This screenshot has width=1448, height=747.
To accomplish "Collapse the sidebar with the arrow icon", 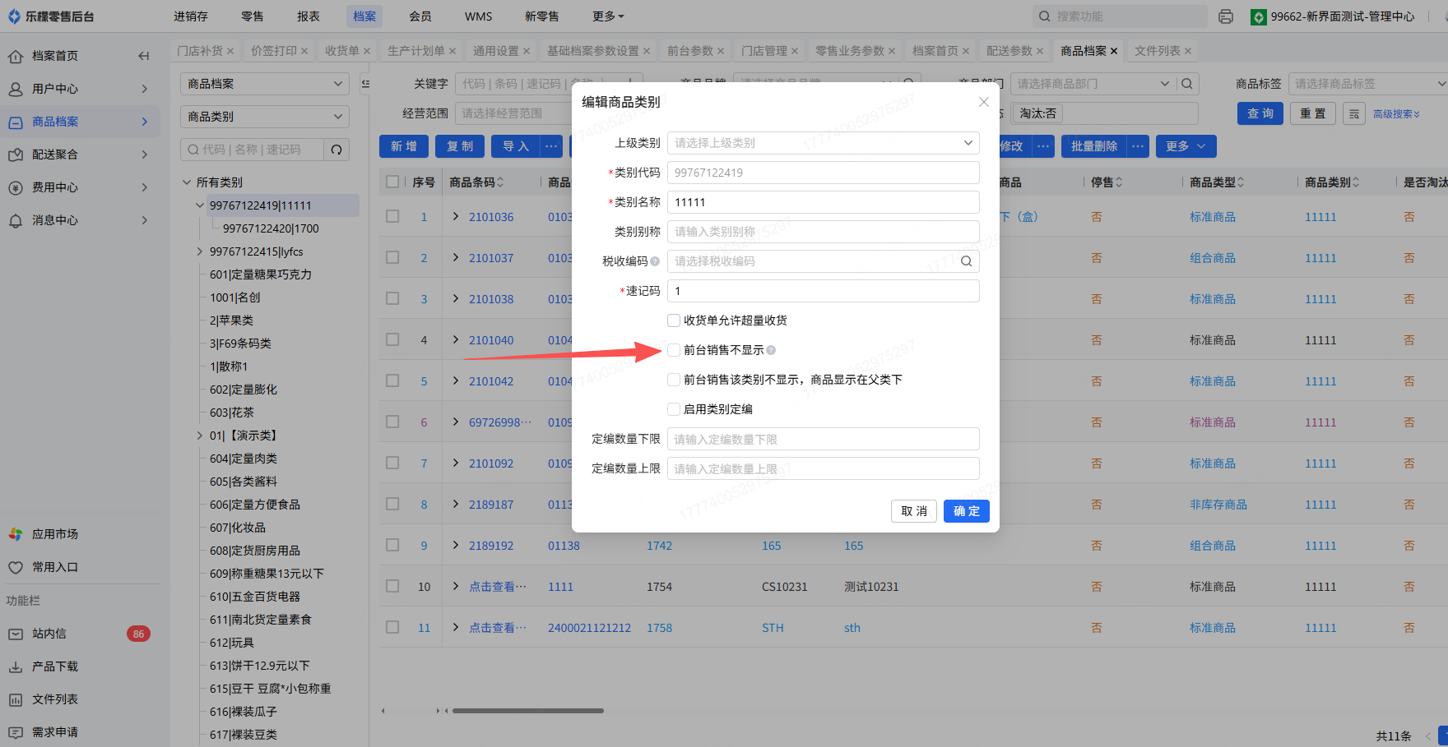I will pos(144,56).
